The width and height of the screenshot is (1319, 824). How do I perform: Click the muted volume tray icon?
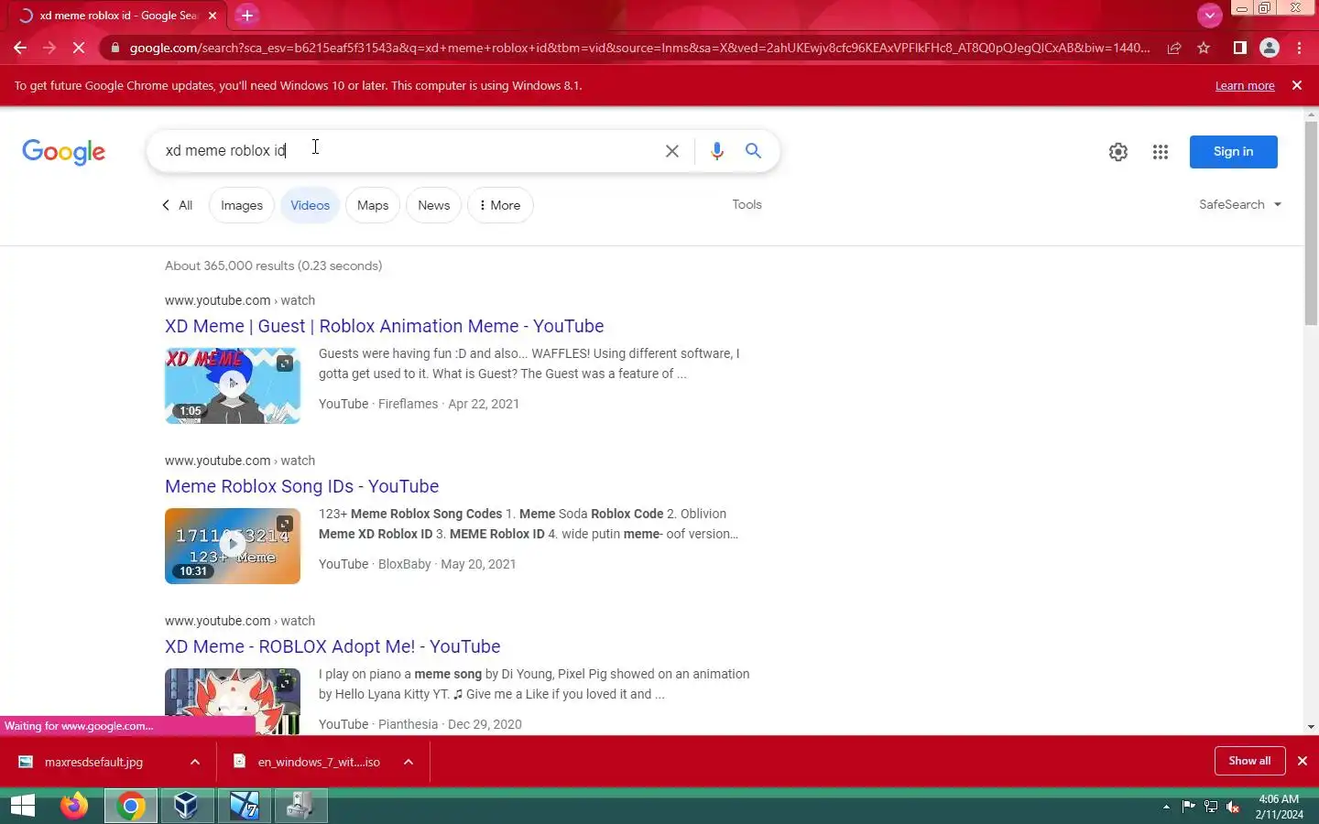(1233, 807)
